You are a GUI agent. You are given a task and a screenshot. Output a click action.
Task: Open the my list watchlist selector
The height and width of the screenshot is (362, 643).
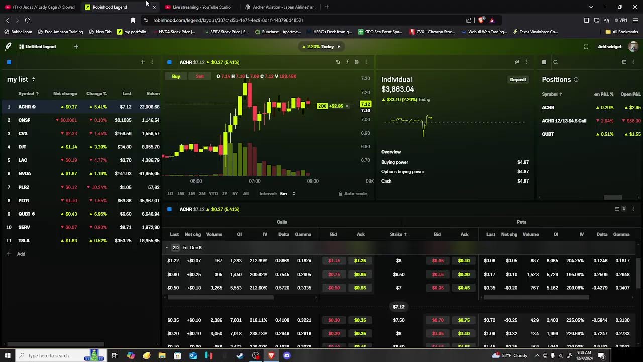point(21,79)
